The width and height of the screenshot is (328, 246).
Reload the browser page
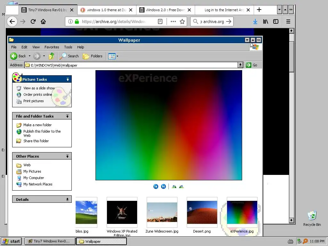tap(33, 21)
